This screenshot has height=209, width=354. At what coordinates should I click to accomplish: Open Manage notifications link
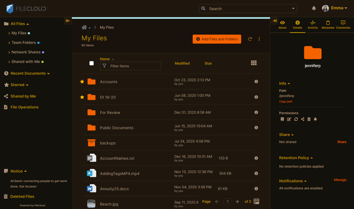click(x=340, y=180)
